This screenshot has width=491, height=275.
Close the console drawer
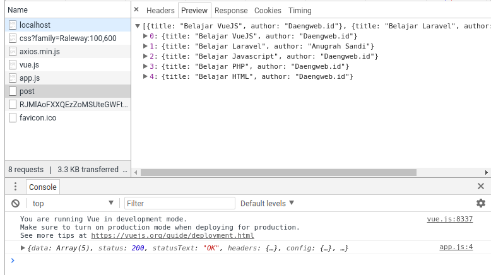pyautogui.click(x=480, y=187)
